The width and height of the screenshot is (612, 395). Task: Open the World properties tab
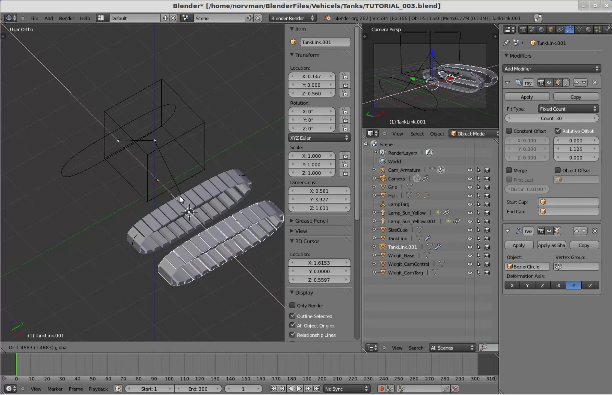[x=541, y=30]
